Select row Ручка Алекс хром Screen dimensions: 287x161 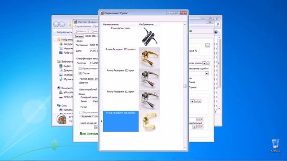[x=121, y=37]
